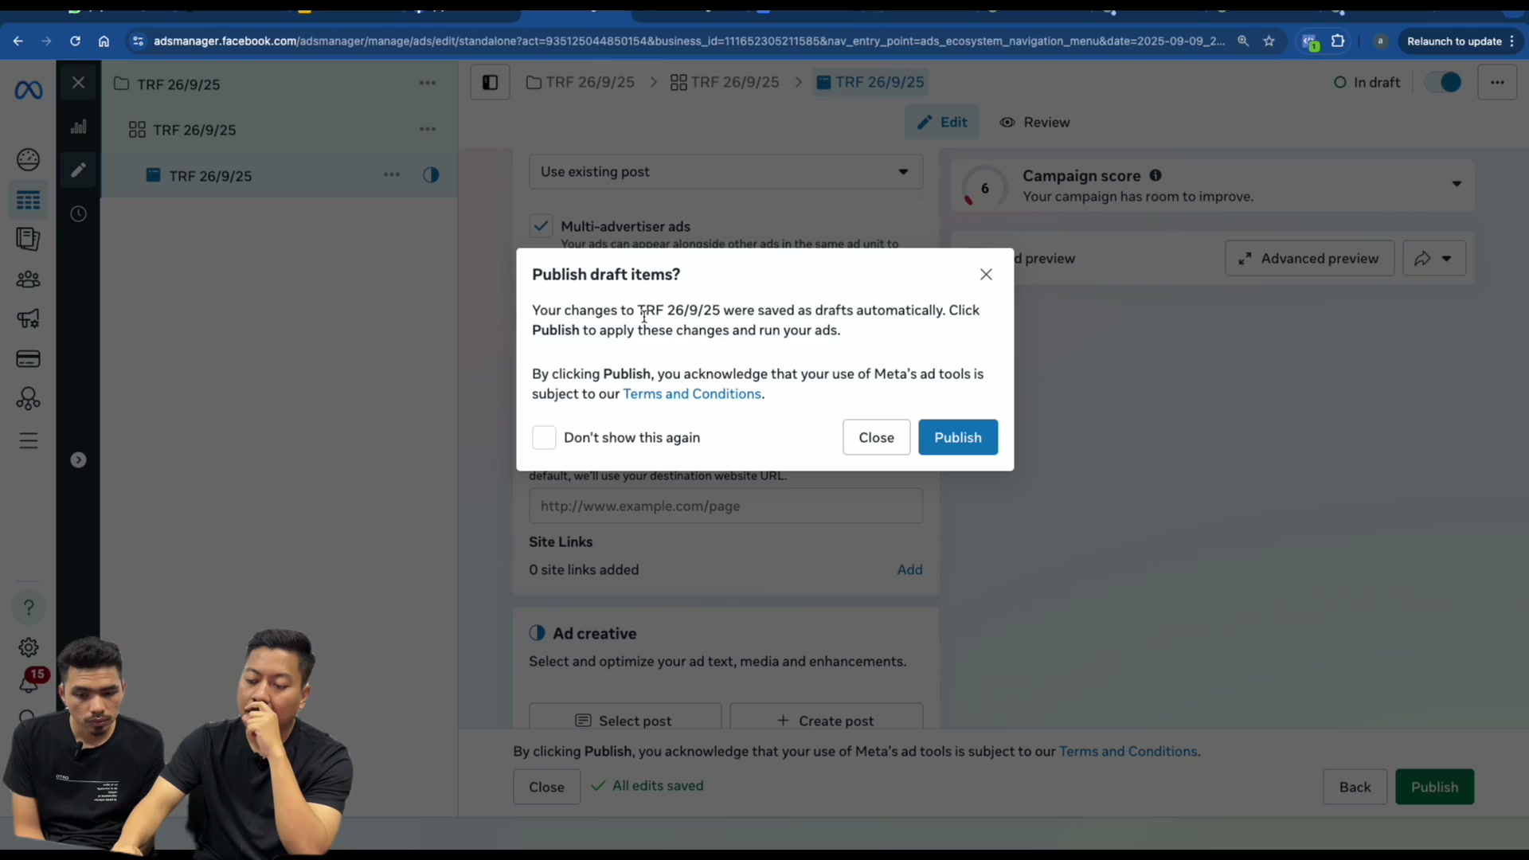Open more options for campaign TRF 26/9/25
Image resolution: width=1529 pixels, height=860 pixels.
pyautogui.click(x=428, y=84)
